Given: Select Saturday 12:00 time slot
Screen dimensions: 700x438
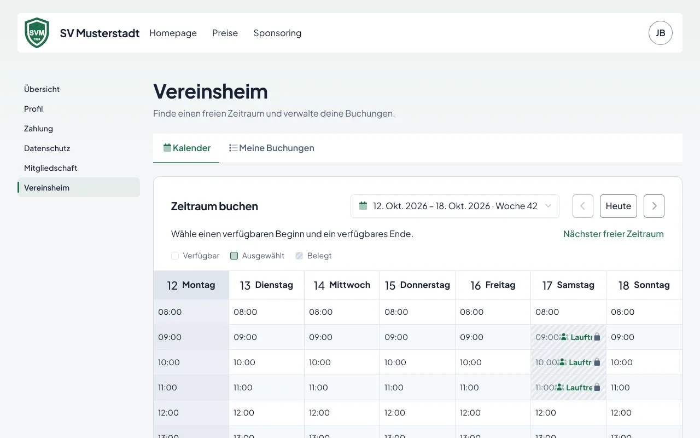Looking at the screenshot, I should 569,413.
